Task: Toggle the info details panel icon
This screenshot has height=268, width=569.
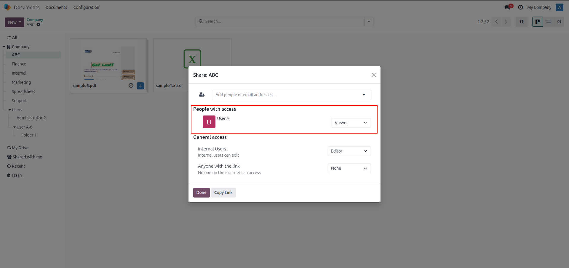Action: pos(522,22)
